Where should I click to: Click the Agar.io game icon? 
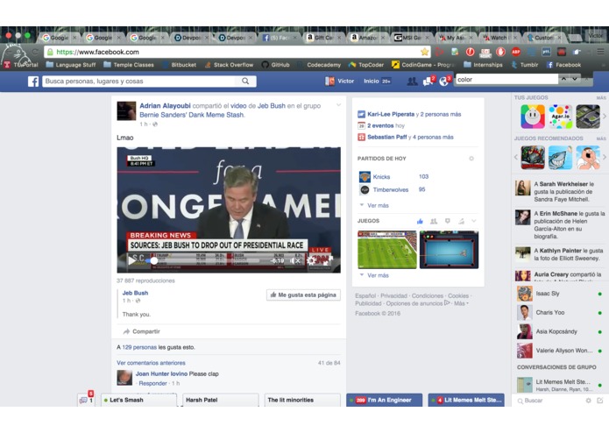(x=561, y=117)
